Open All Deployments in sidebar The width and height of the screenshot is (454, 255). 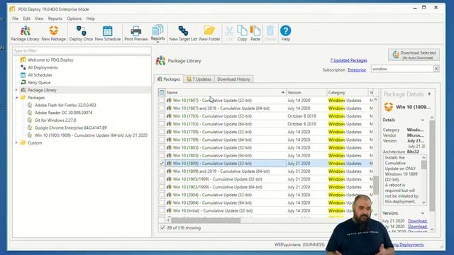click(43, 67)
